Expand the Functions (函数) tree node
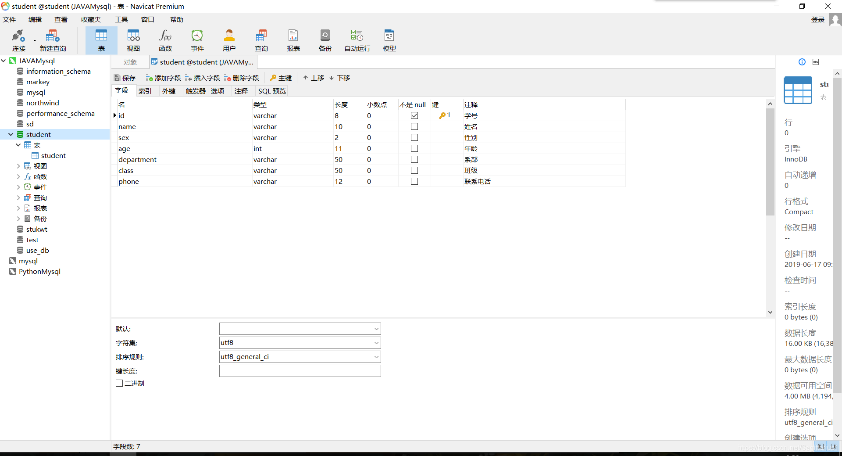 coord(18,176)
